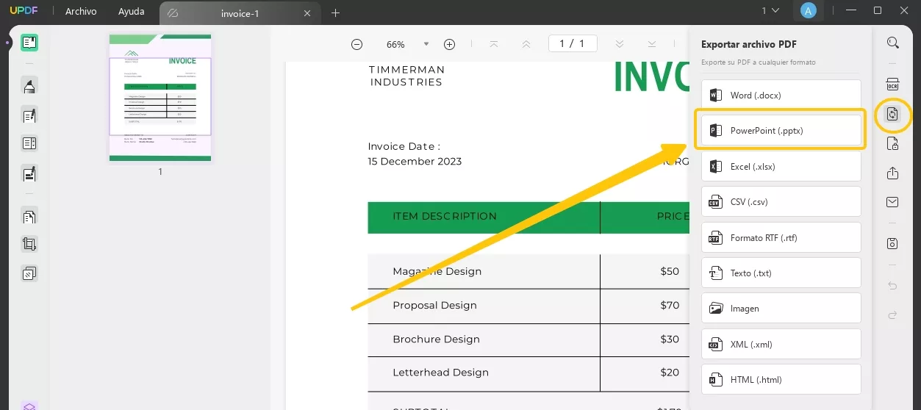This screenshot has height=410, width=921.
Task: Click the 'Brochure Design' row text
Action: [436, 339]
